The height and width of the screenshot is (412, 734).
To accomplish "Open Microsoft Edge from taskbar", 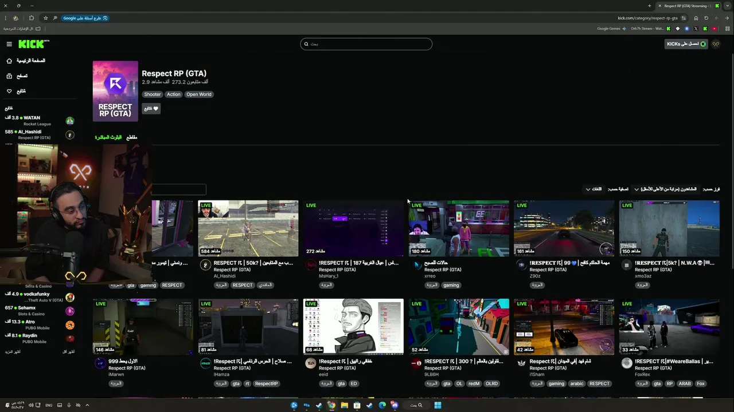I will click(x=382, y=405).
